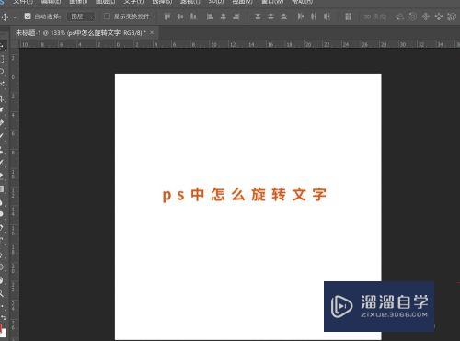Select the Move tool icon in options bar
460x341 pixels.
point(5,17)
